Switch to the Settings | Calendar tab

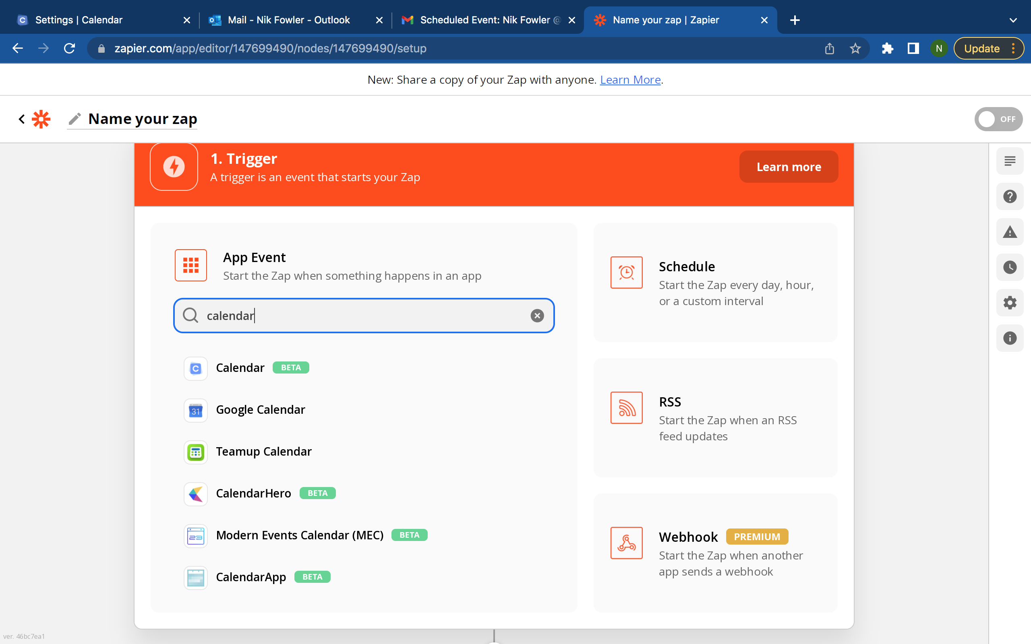[103, 20]
